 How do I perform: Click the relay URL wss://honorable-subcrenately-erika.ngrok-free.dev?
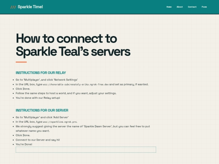point(76,85)
